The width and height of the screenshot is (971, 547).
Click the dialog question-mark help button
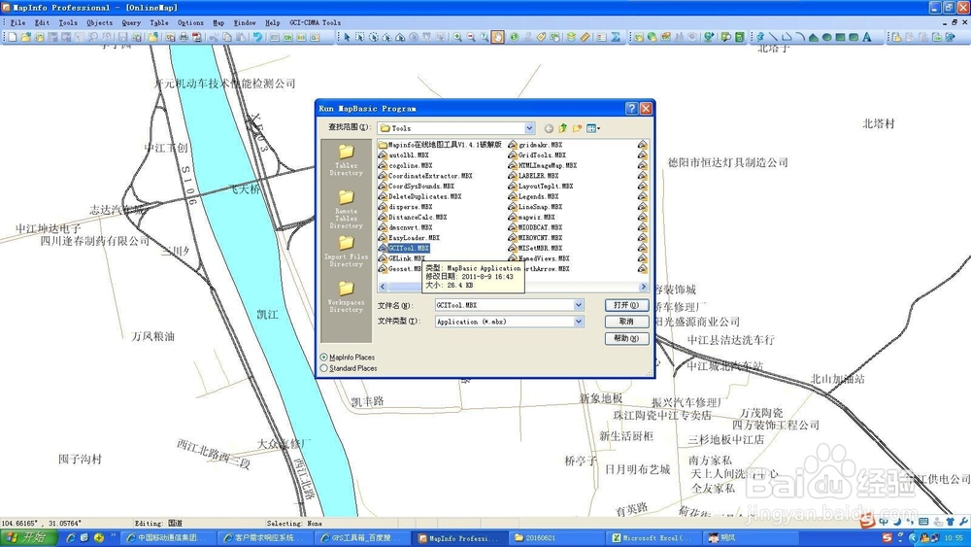(x=632, y=109)
